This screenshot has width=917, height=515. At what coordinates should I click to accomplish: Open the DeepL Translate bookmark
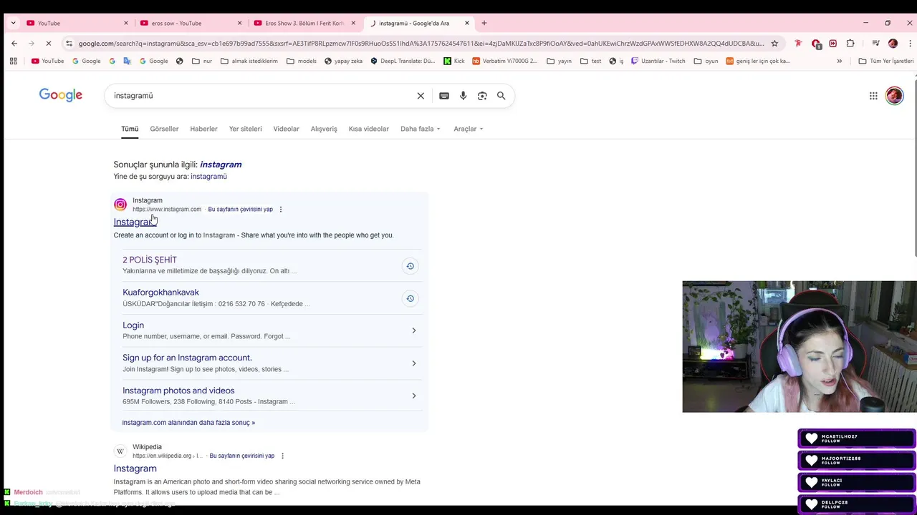[403, 61]
